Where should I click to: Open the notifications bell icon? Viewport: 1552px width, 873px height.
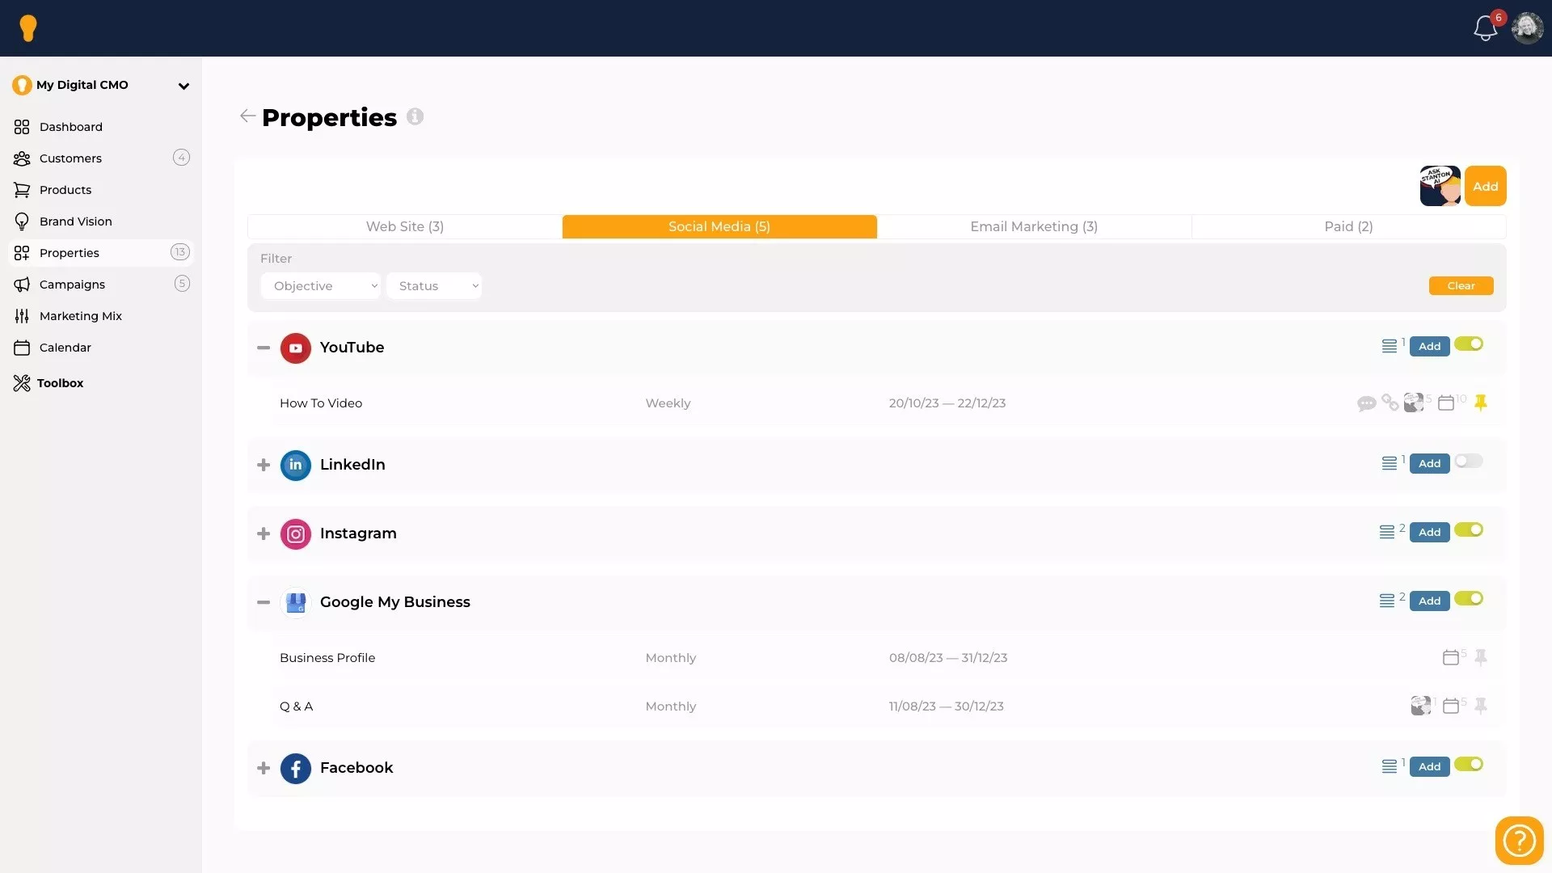point(1485,28)
